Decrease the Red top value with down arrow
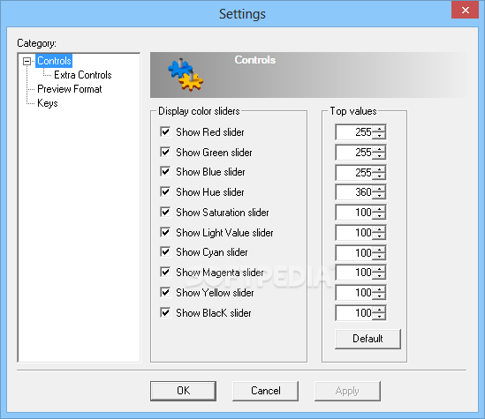485x419 pixels. [x=379, y=136]
